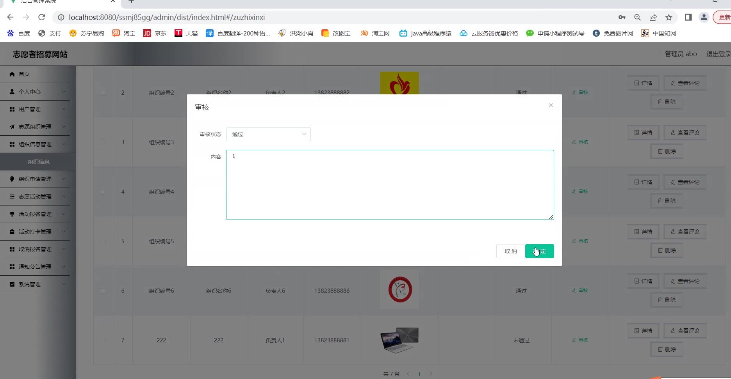Expand the 组织申请管理 sidebar menu

pyautogui.click(x=35, y=179)
